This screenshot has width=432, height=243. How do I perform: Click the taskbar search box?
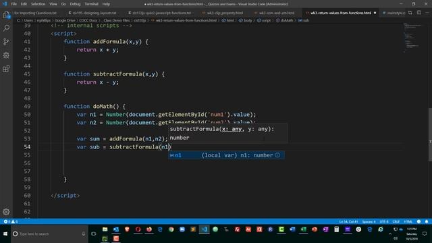coord(49,234)
